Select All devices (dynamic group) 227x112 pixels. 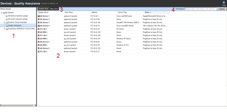(x=18, y=16)
